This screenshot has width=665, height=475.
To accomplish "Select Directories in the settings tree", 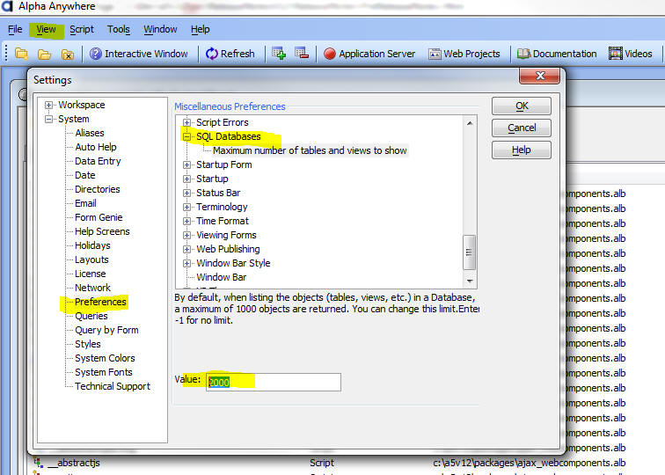I will click(97, 189).
